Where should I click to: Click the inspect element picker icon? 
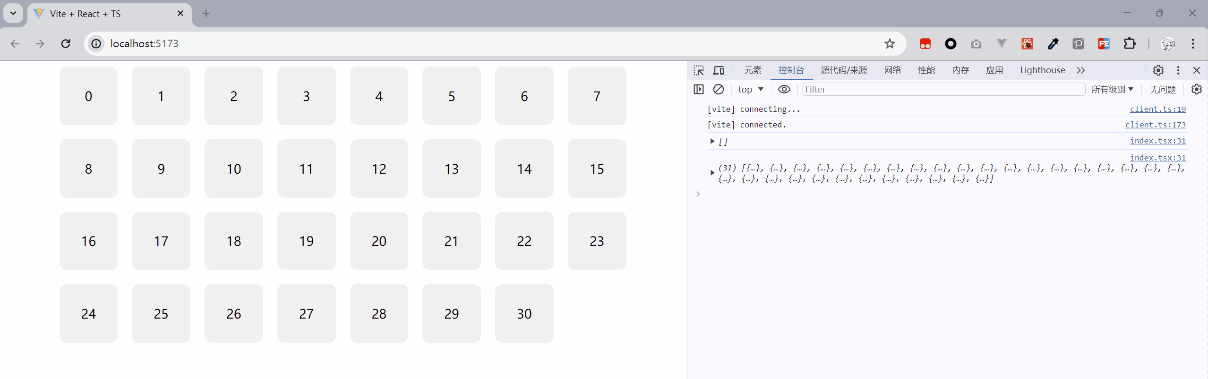click(x=699, y=70)
